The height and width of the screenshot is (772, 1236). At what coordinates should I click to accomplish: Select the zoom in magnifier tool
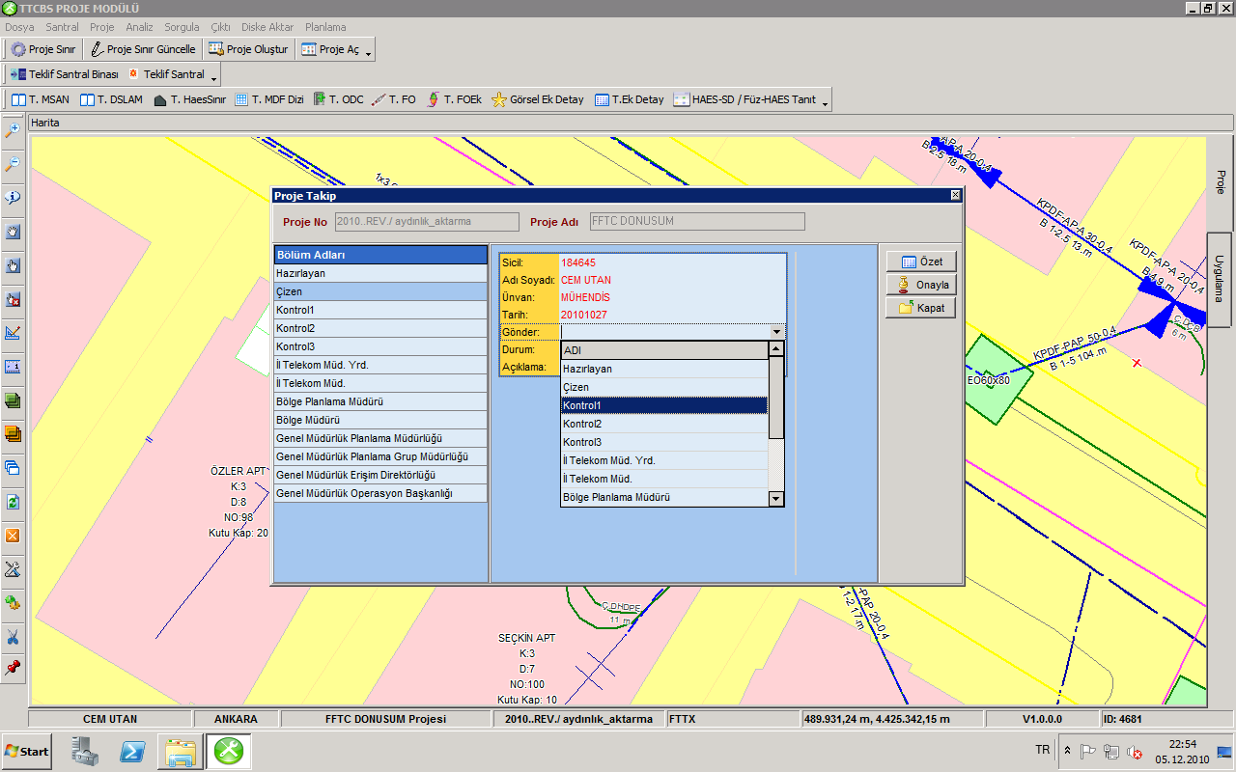(x=13, y=129)
